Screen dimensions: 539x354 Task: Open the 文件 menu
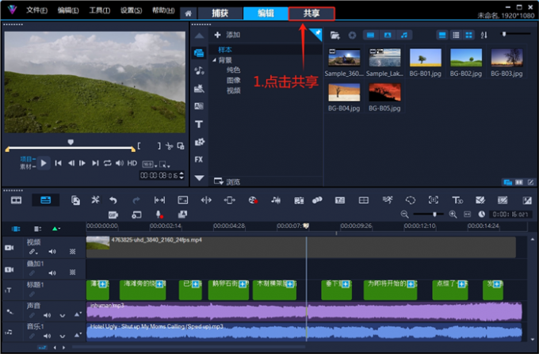(x=36, y=10)
